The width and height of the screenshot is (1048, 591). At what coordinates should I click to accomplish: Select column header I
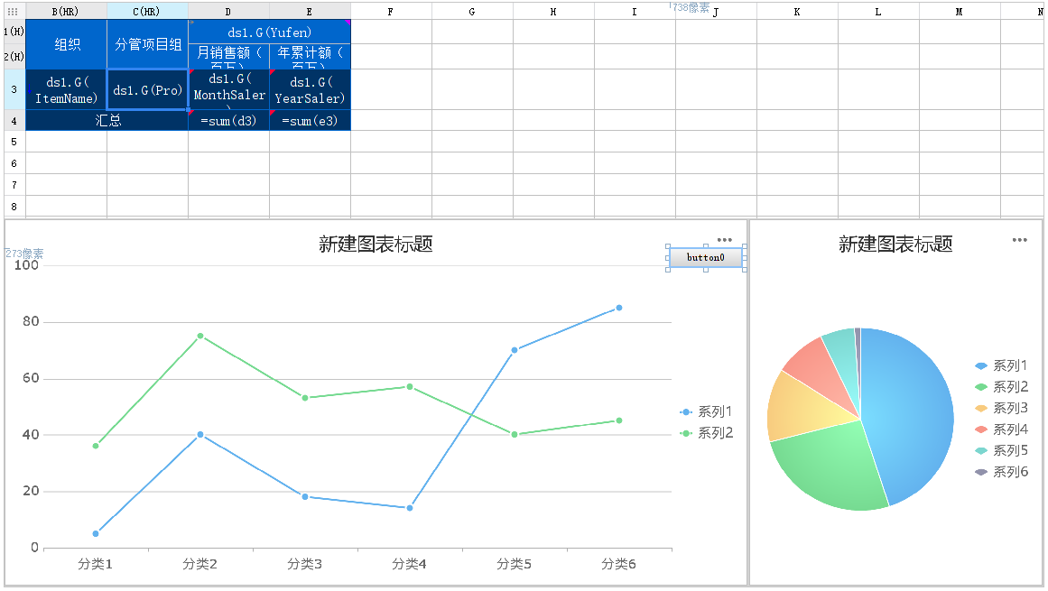pos(635,12)
